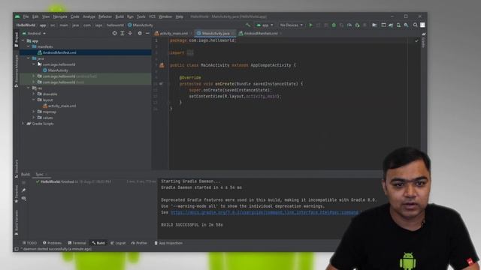The width and height of the screenshot is (481, 270).
Task: Hide the Project panel with minus icon
Action: click(x=147, y=33)
